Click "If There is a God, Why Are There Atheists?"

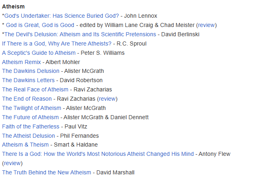coord(57,43)
